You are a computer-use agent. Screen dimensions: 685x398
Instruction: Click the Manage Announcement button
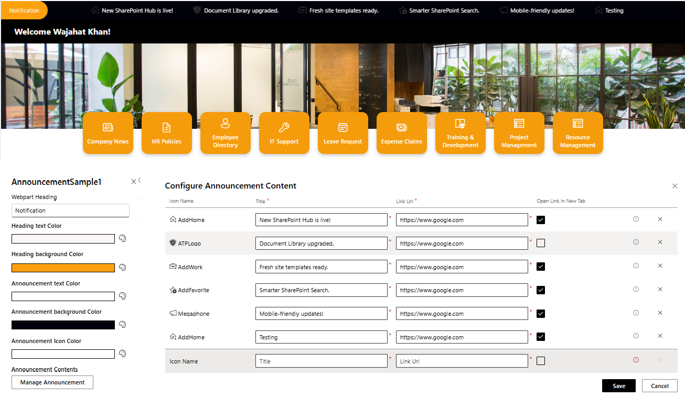pos(52,382)
